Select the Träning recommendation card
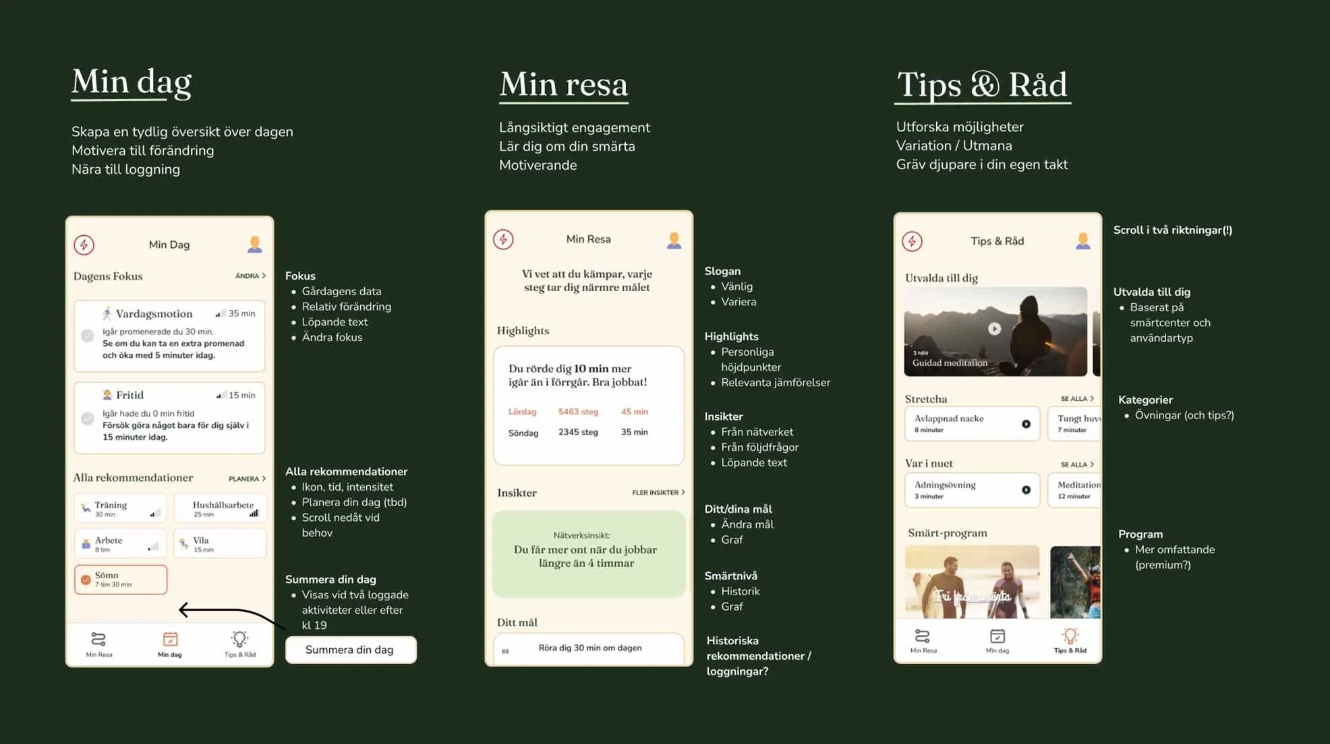 (121, 509)
